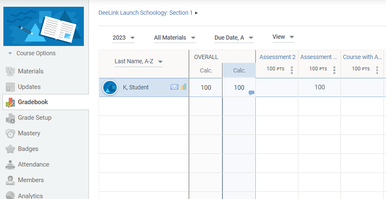Open the Updates section
386x199 pixels.
pyautogui.click(x=29, y=87)
